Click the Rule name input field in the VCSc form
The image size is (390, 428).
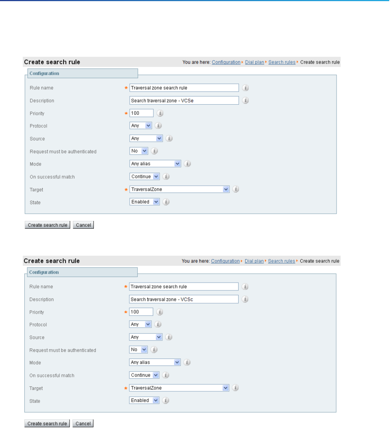pos(184,287)
